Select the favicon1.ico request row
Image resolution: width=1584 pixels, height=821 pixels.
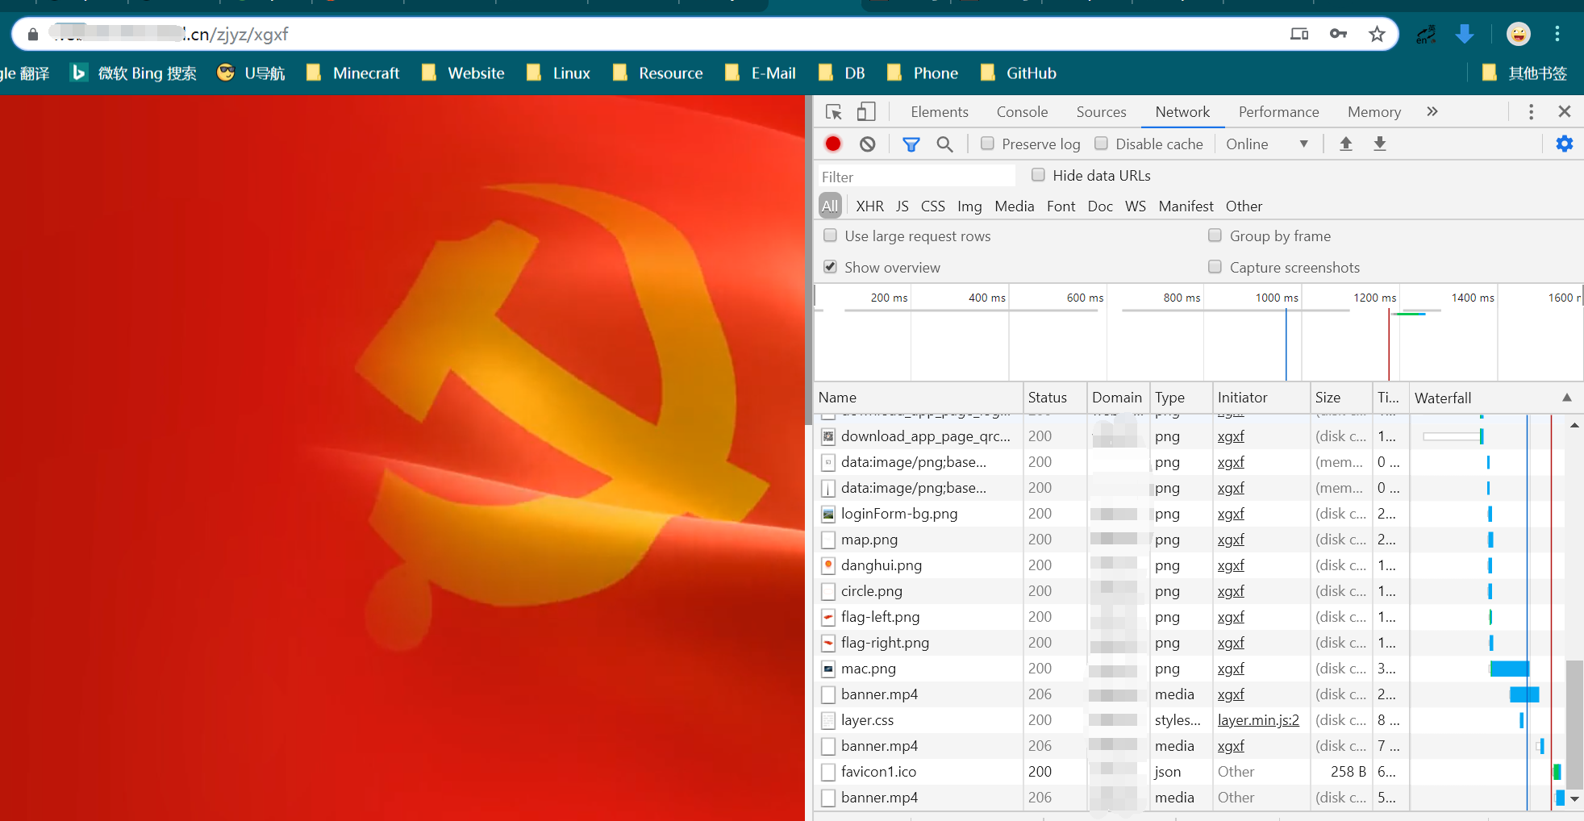click(1190, 772)
